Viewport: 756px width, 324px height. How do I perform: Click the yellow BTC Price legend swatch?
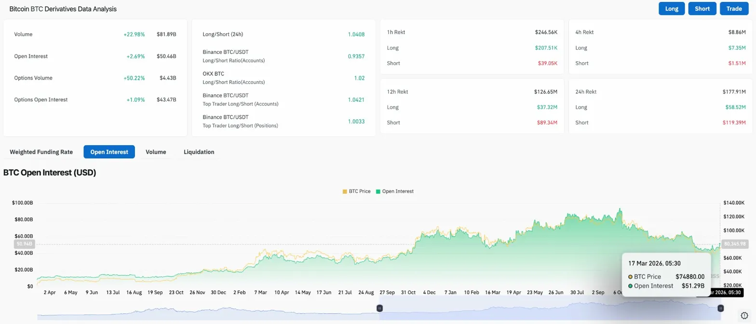345,191
